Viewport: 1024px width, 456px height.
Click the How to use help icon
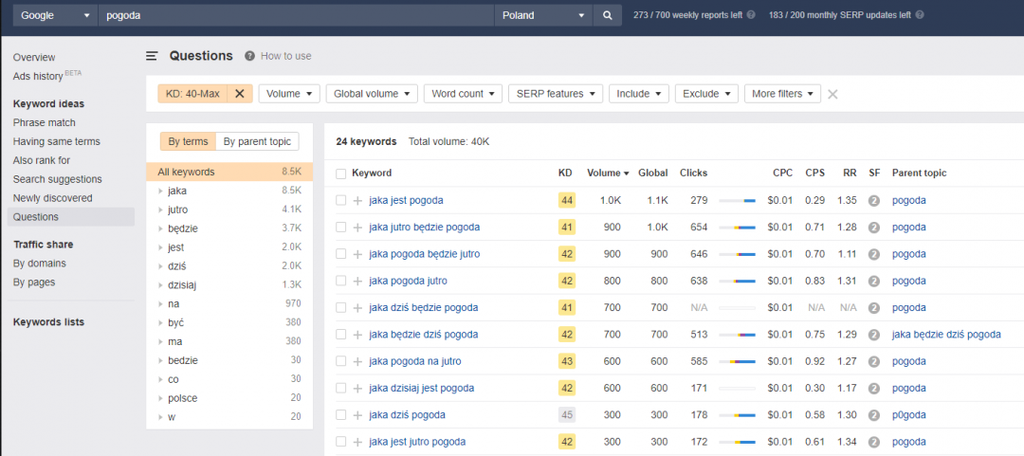tap(249, 56)
